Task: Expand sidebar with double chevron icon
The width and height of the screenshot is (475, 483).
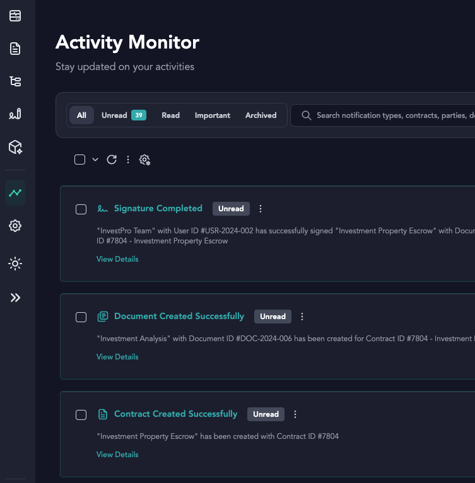Action: click(15, 298)
